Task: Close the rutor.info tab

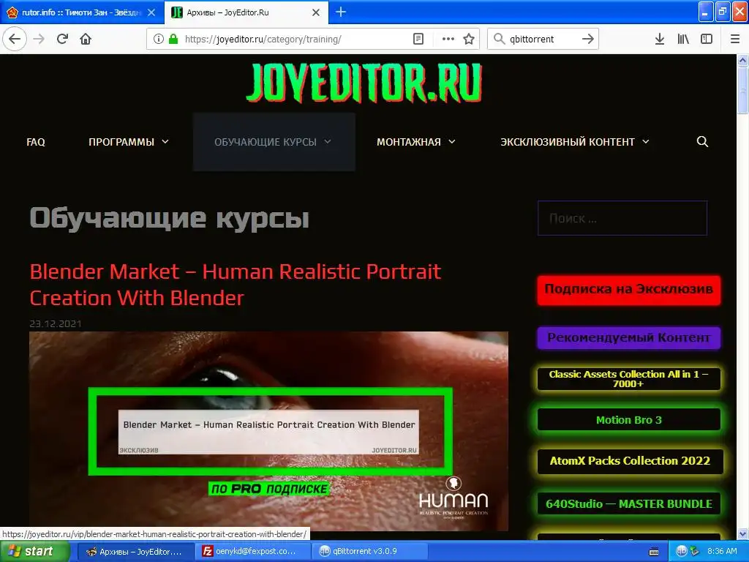Action: tap(151, 12)
